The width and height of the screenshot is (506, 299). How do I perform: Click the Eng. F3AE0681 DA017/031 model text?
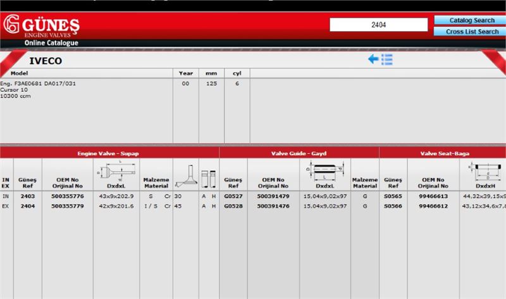point(38,84)
